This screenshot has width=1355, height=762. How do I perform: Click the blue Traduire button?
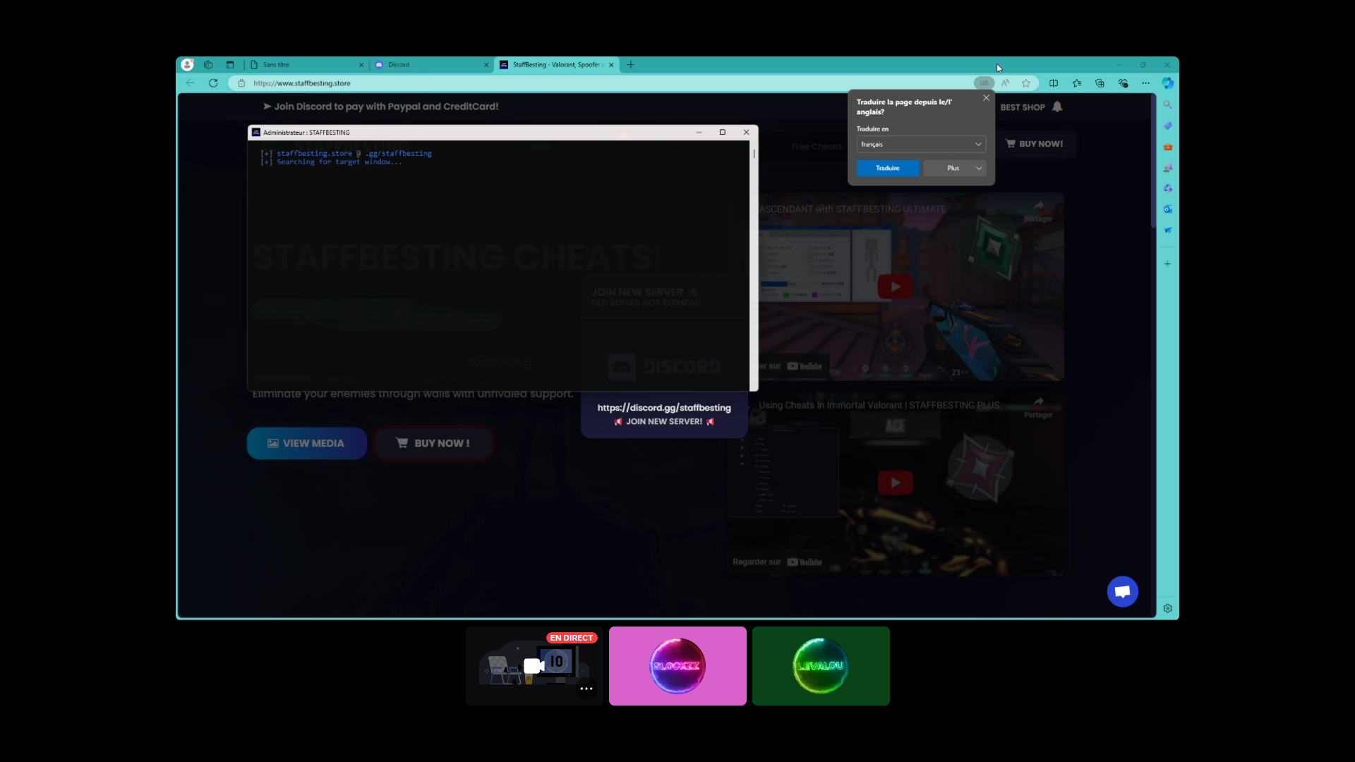pos(888,168)
